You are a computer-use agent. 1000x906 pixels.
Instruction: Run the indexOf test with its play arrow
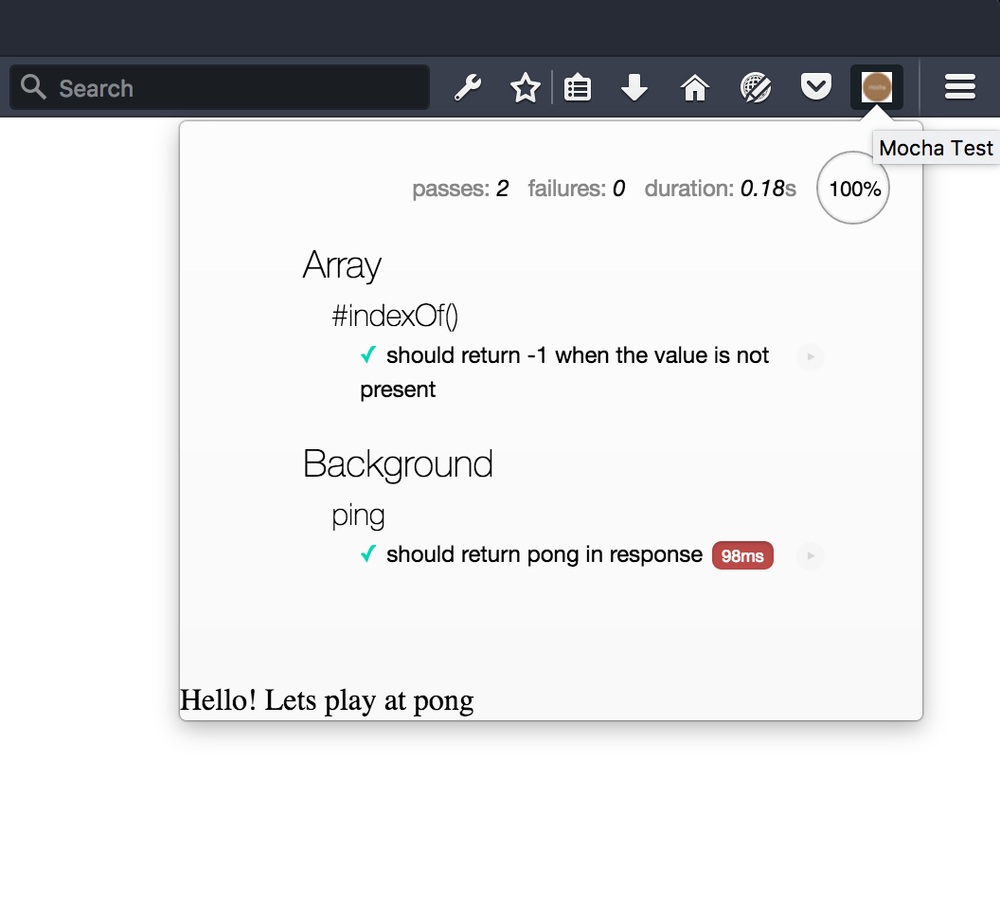click(810, 357)
